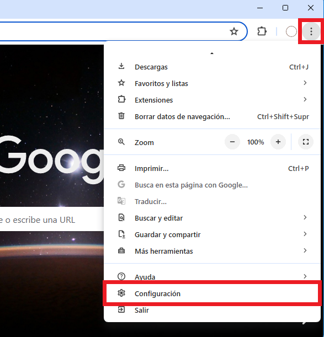Select Busca en esta página con Google
This screenshot has height=337, width=324.
coord(212,185)
